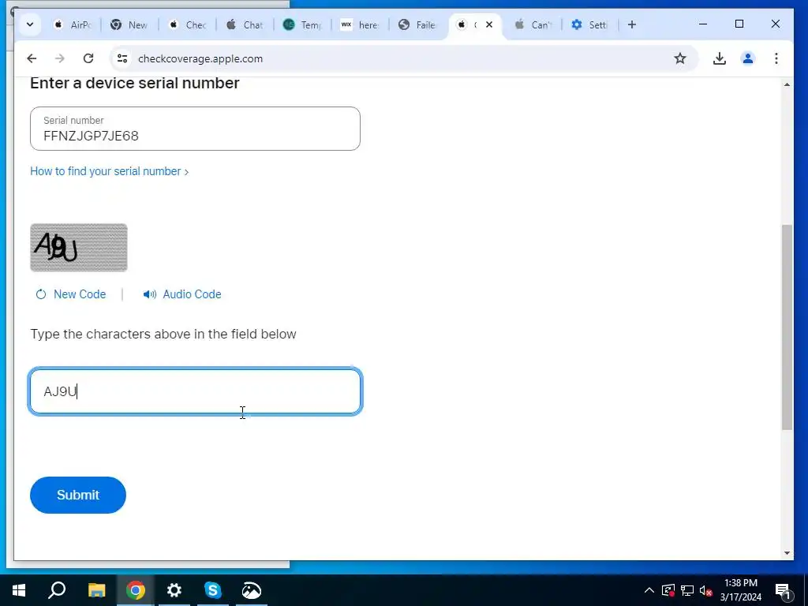Image resolution: width=808 pixels, height=606 pixels.
Task: Switch to the AirPo tab
Action: tap(73, 24)
